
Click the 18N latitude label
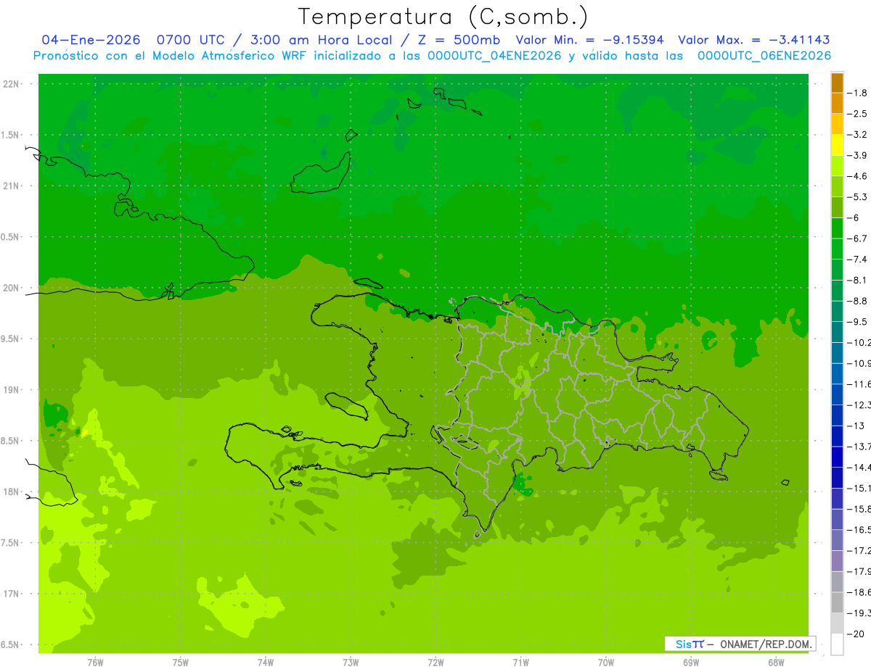pos(10,491)
